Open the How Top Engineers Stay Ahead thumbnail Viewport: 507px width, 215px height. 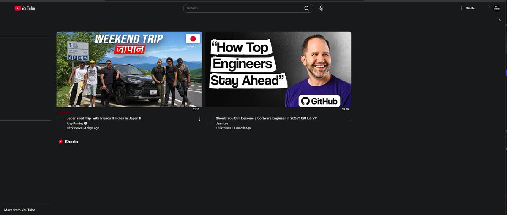coord(278,70)
